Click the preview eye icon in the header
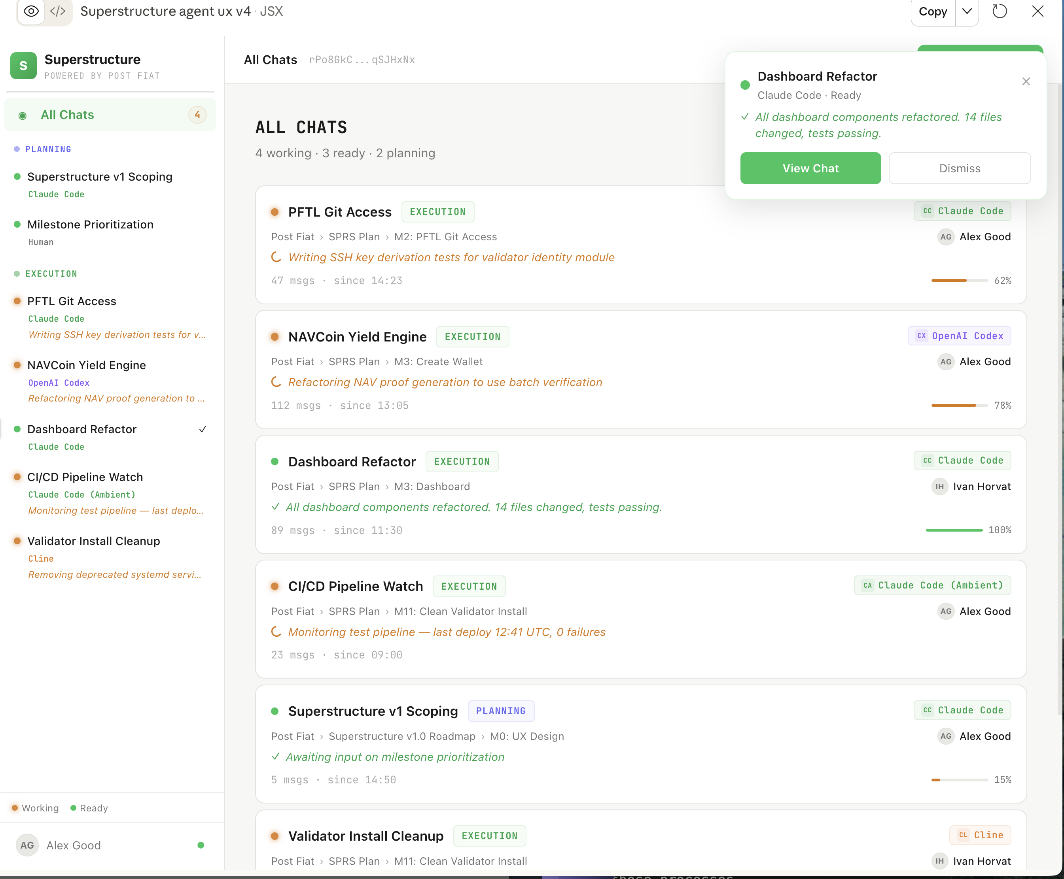Screen dimensions: 1064x879 coord(31,11)
